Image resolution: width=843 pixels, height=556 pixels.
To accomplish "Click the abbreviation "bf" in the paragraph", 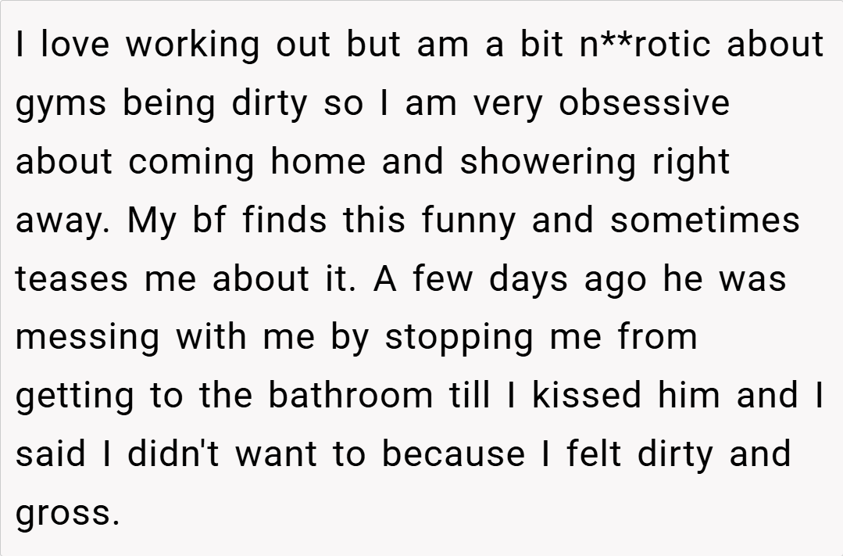I will (x=206, y=221).
